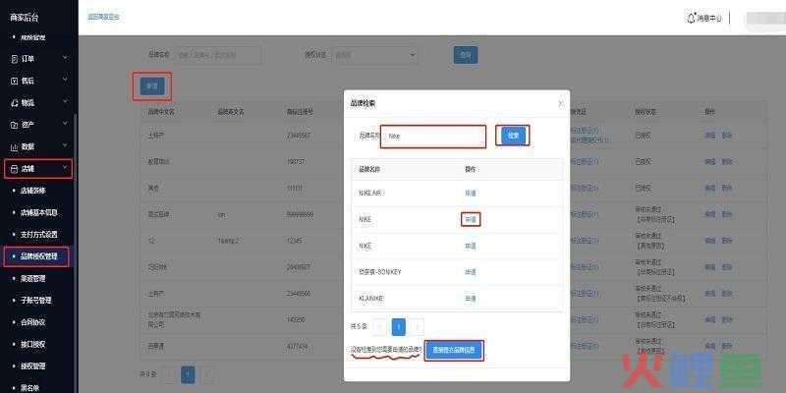Click the 店铺 sidebar icon
786x393 pixels.
13,169
